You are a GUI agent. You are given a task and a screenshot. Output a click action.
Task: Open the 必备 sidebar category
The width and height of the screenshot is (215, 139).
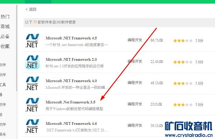(5, 36)
